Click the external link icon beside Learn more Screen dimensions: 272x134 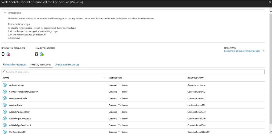[x=264, y=51]
